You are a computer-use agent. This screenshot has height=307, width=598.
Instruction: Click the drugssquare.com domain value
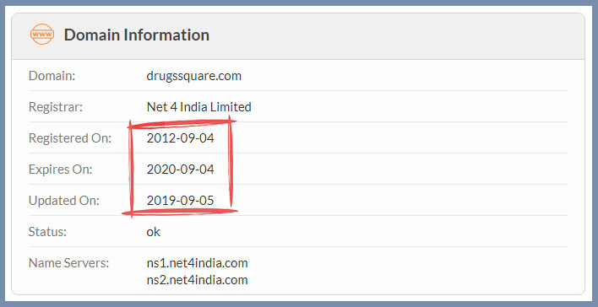tap(193, 76)
